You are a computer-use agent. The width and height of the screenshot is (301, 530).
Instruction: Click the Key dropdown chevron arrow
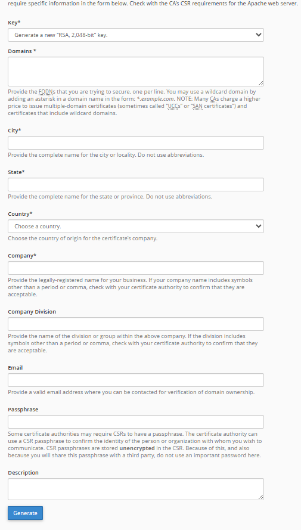coord(259,35)
